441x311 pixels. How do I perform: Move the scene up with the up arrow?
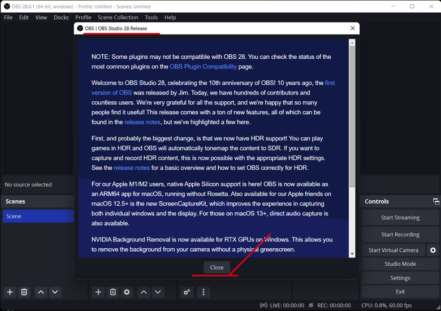(x=41, y=292)
